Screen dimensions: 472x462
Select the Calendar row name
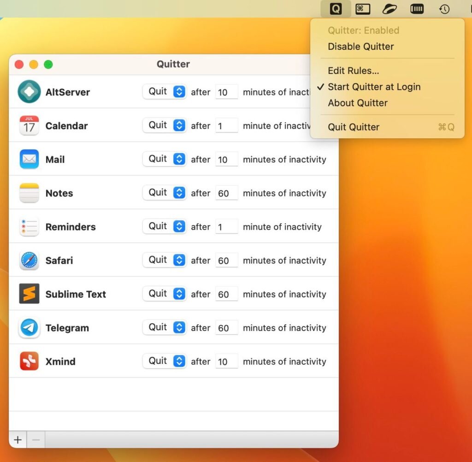pos(66,126)
